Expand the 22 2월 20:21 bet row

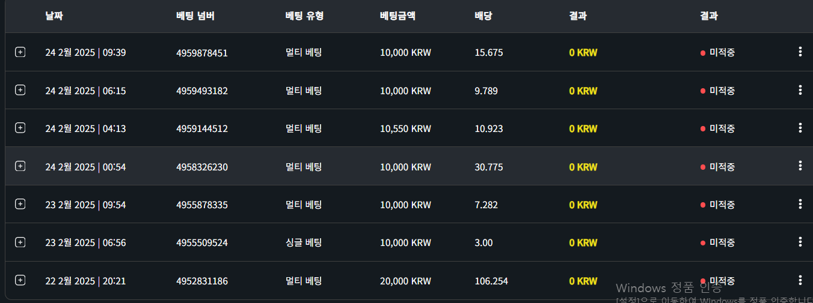[x=20, y=280]
